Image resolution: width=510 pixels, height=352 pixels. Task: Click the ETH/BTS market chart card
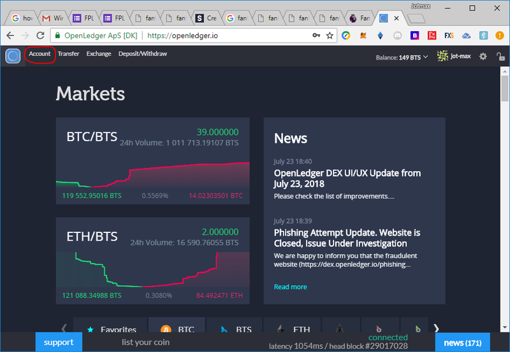tap(153, 261)
